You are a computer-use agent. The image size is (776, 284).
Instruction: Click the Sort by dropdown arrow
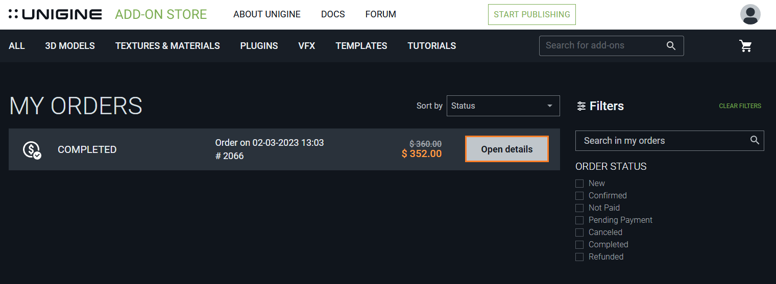click(550, 106)
